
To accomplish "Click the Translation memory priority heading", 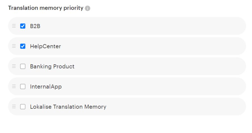I will (x=46, y=8).
